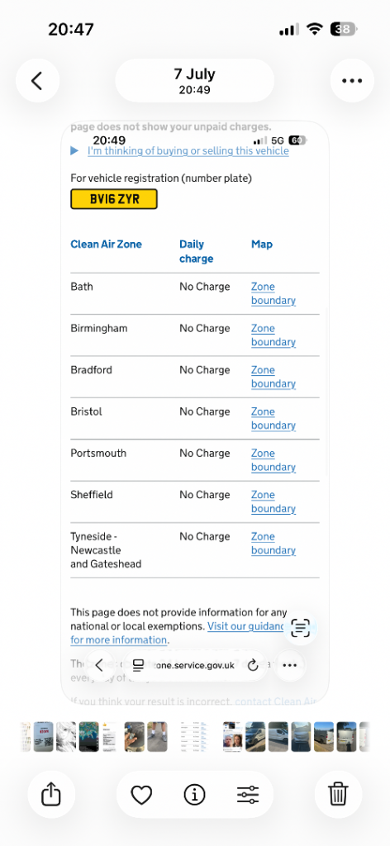Open Birmingham Zone boundary link
This screenshot has width=390, height=846.
pyautogui.click(x=273, y=335)
